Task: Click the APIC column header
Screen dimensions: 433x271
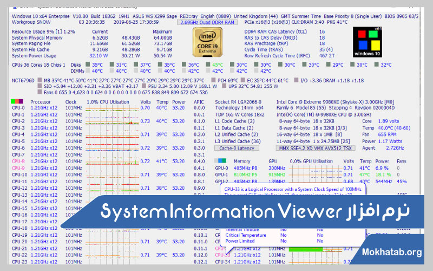Action: [199, 102]
